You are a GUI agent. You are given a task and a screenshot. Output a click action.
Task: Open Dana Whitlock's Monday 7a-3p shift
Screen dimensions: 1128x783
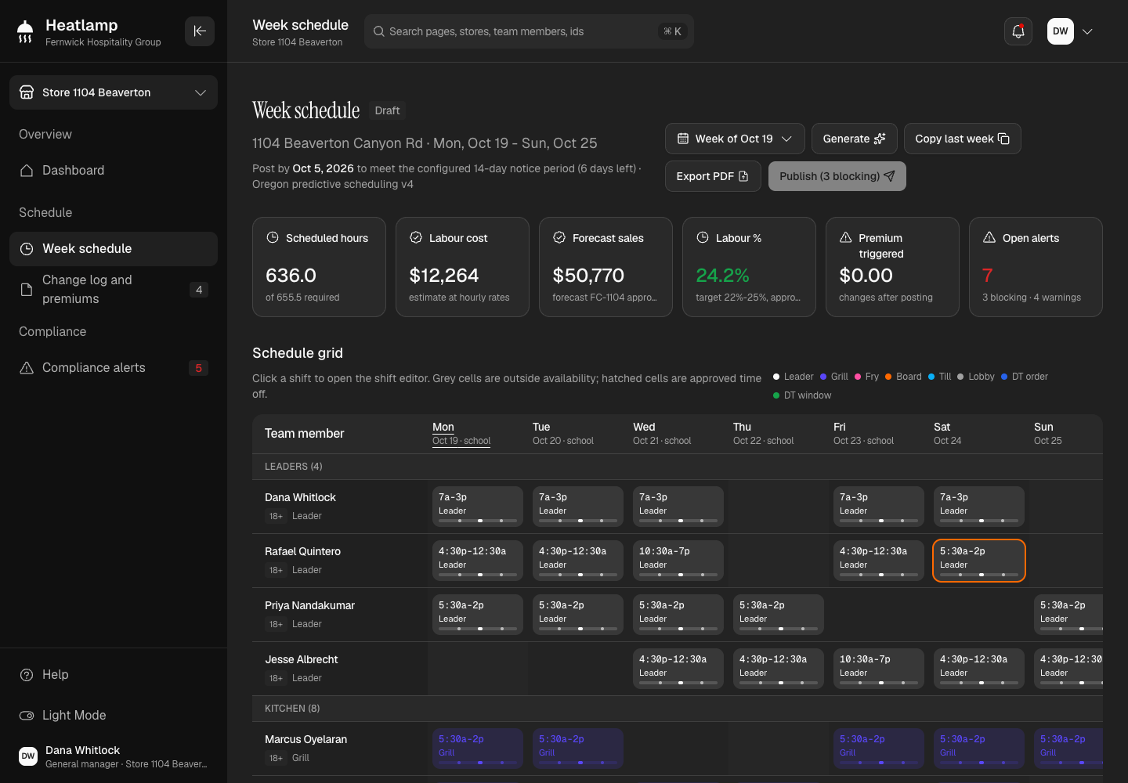point(478,507)
